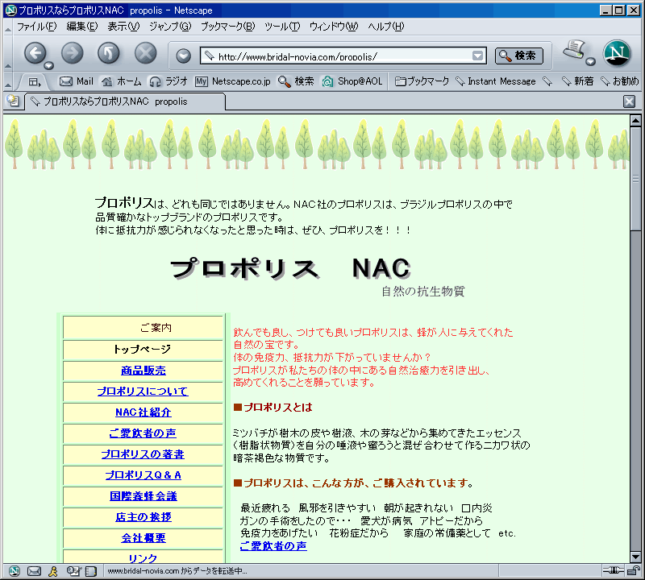Open the 新着 bookmark

tap(577, 81)
